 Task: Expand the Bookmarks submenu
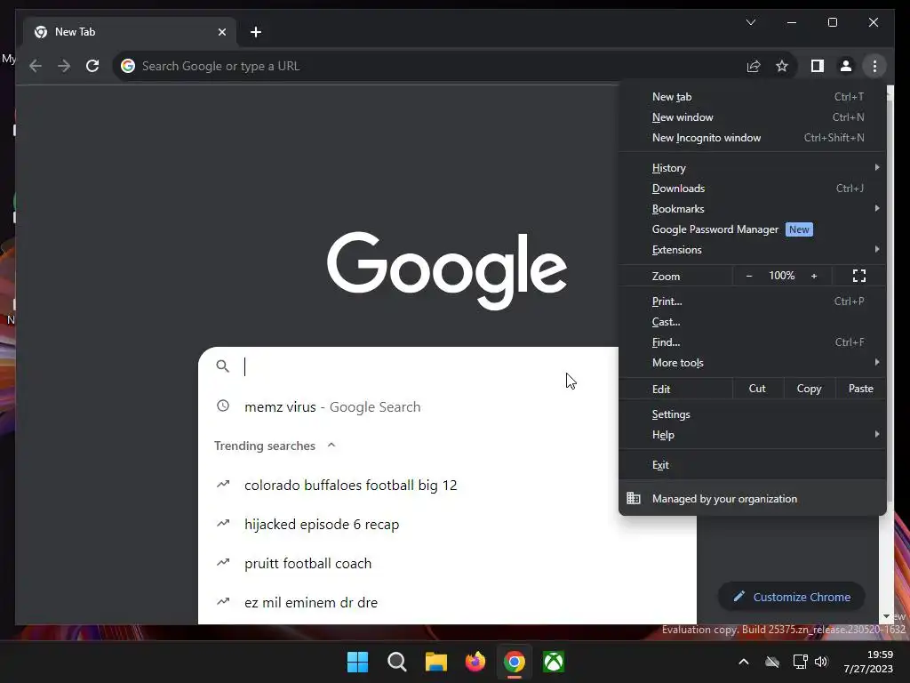pos(753,208)
